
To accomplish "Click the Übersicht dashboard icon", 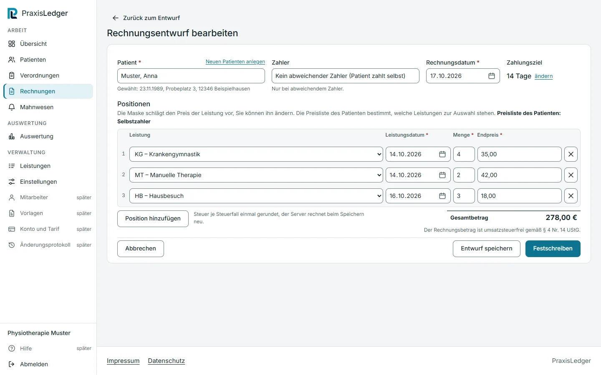I will tap(12, 44).
